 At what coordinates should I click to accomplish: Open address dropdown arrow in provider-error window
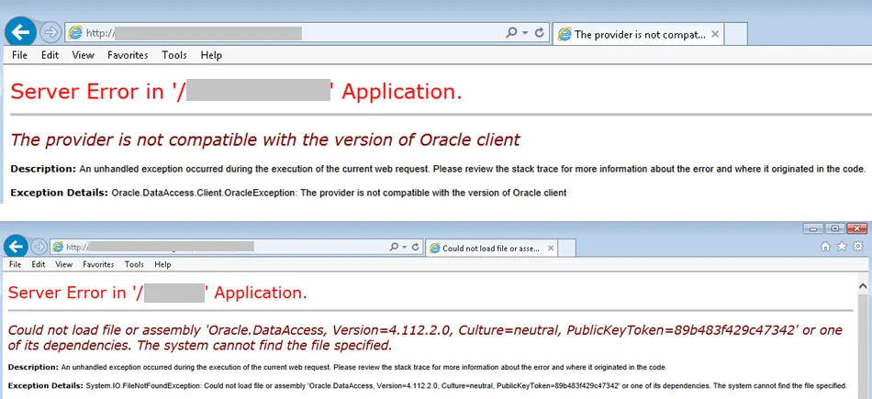pyautogui.click(x=525, y=33)
